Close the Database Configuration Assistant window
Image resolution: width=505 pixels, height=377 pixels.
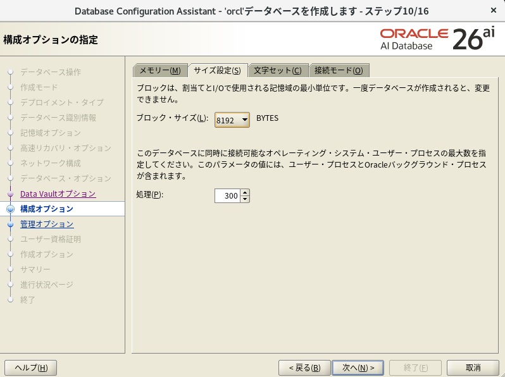pos(493,11)
